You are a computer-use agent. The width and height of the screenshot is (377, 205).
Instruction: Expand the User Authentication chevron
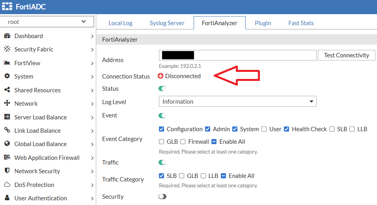tap(92, 198)
